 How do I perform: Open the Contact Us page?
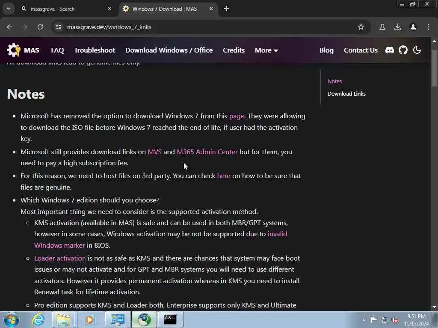[x=361, y=50]
